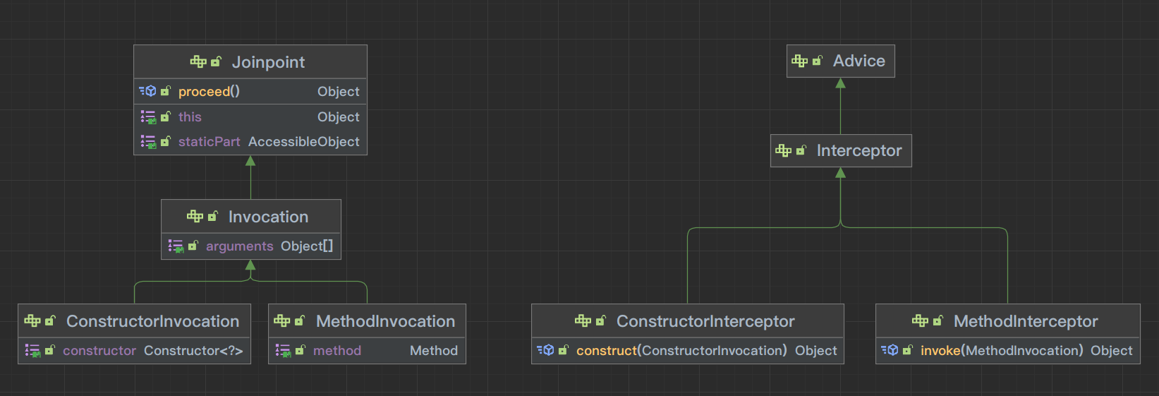
Task: Select the 'this' property row in Joinpoint
Action: (x=250, y=117)
